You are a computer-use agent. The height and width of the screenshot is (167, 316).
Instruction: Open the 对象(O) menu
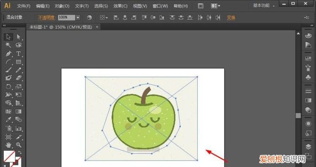pyautogui.click(x=62, y=6)
